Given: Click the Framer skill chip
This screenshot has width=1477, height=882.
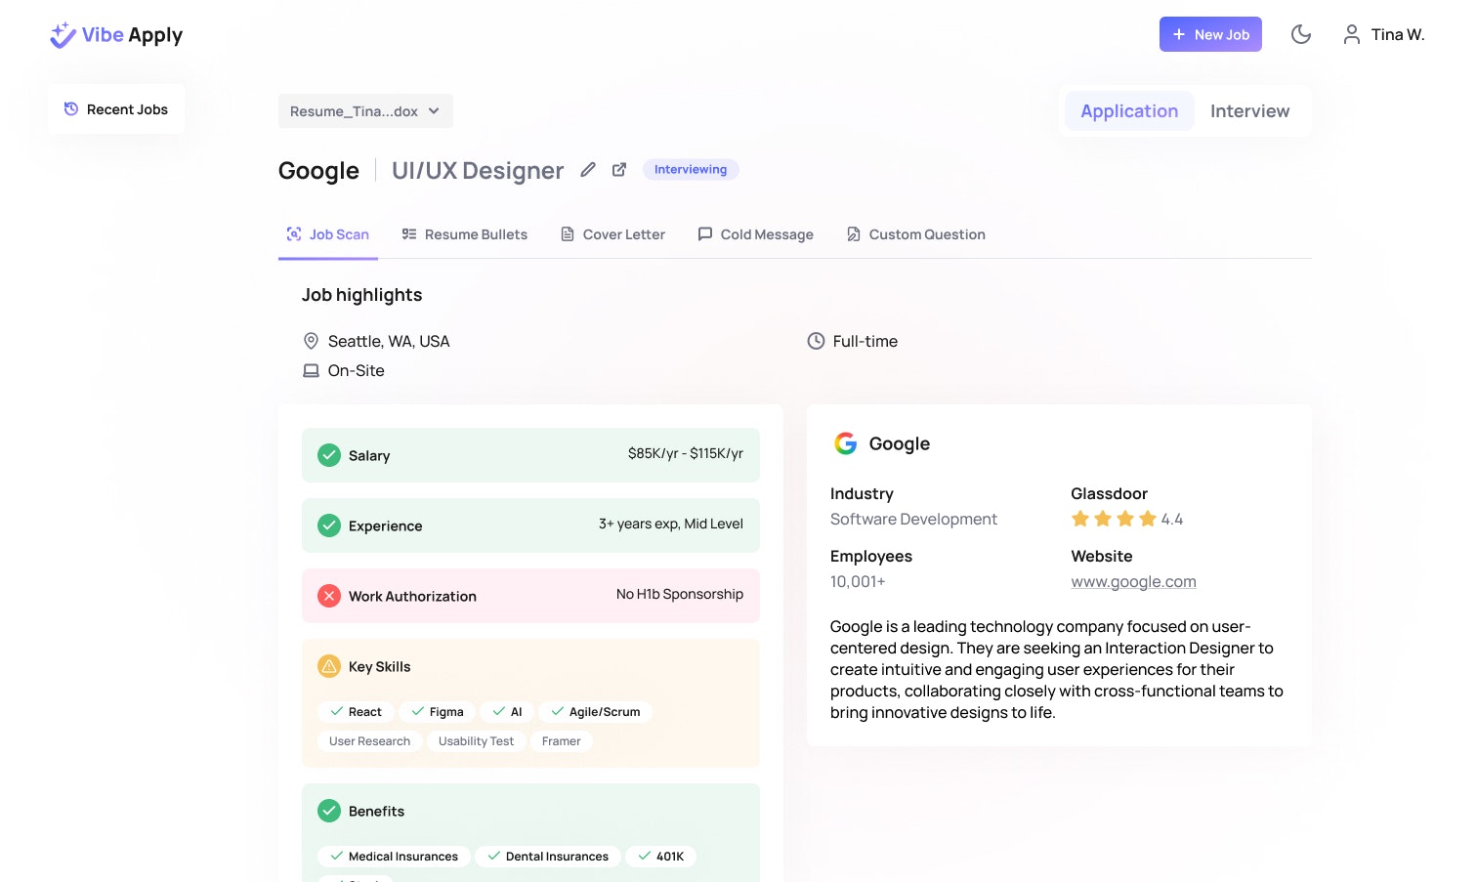Looking at the screenshot, I should [562, 741].
